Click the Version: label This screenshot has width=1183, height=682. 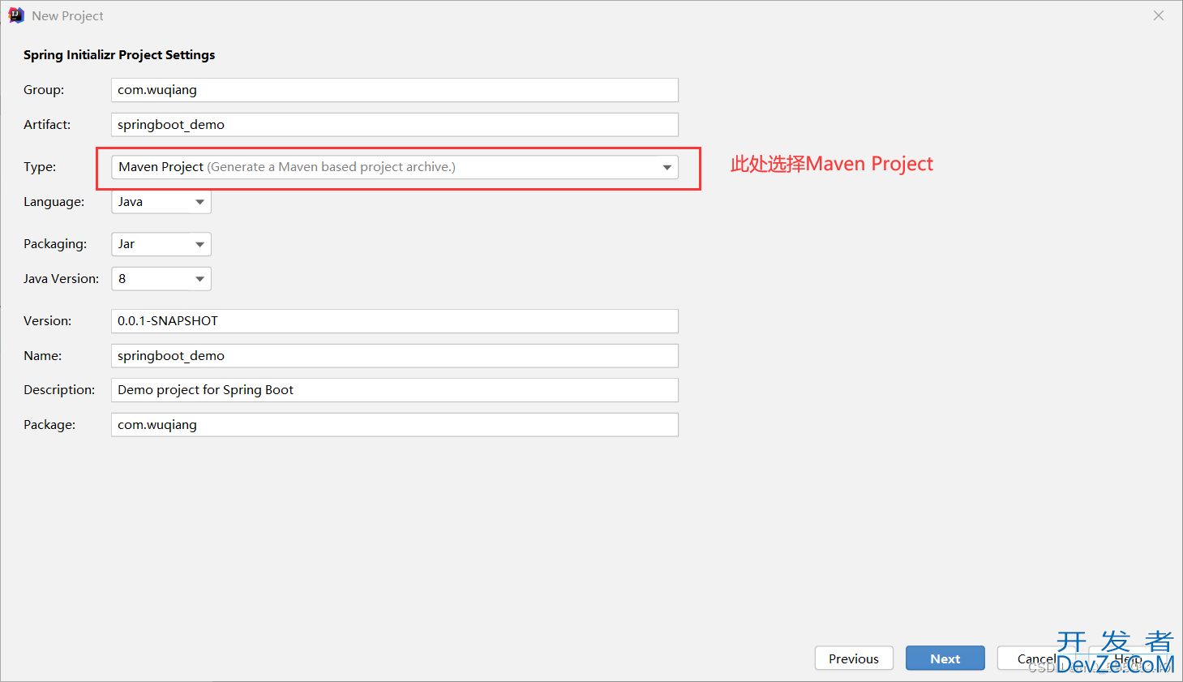pyautogui.click(x=47, y=321)
